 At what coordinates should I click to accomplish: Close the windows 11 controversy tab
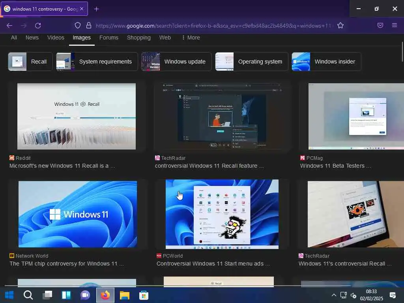tap(82, 9)
